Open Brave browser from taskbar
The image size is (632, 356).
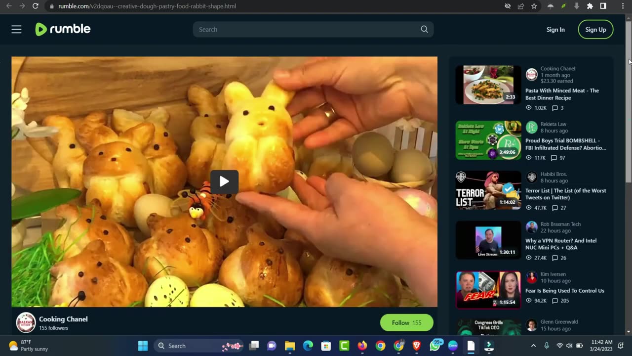417,346
